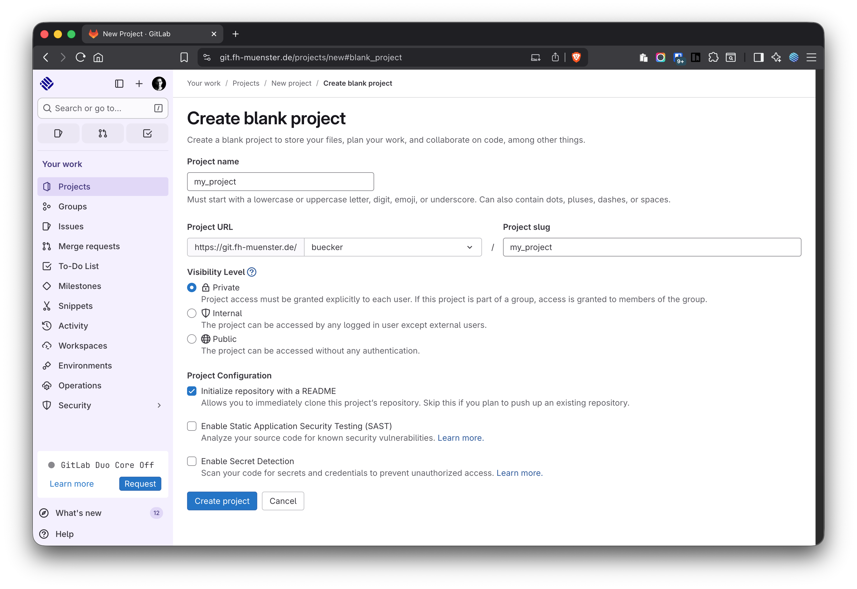Image resolution: width=857 pixels, height=589 pixels.
Task: Open the user avatar menu
Action: (159, 84)
